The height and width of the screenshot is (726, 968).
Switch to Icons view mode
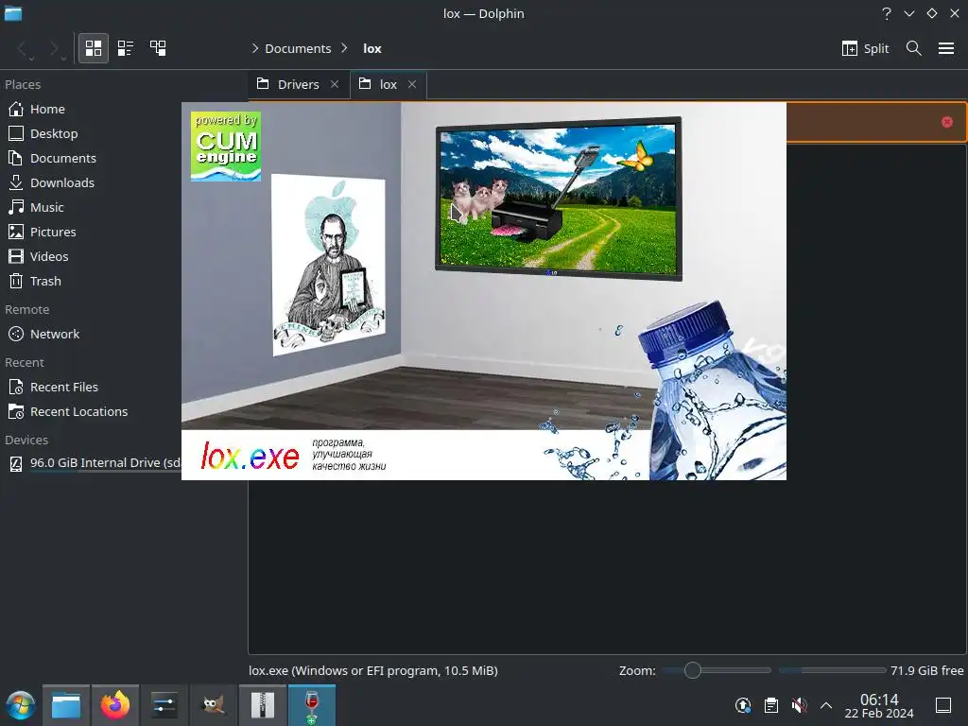click(x=94, y=48)
